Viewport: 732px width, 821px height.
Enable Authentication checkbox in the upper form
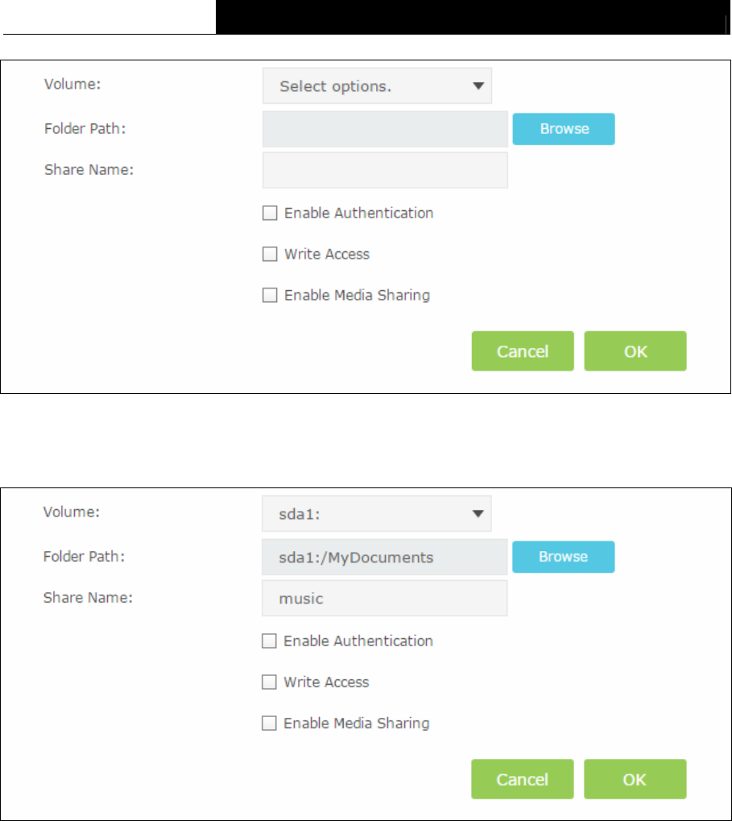[x=270, y=213]
